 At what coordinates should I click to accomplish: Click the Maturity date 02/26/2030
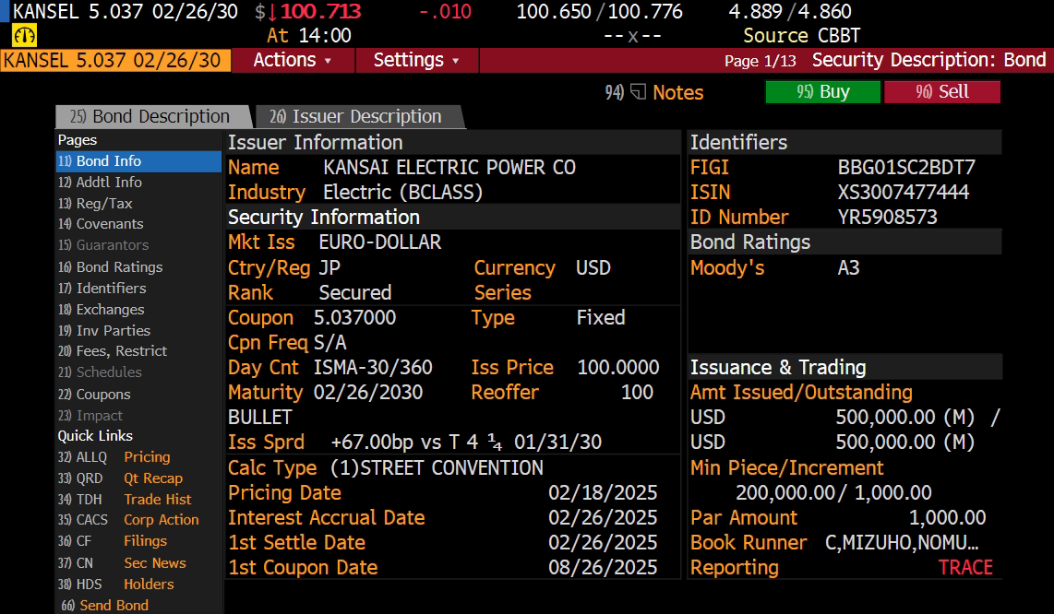tap(368, 393)
